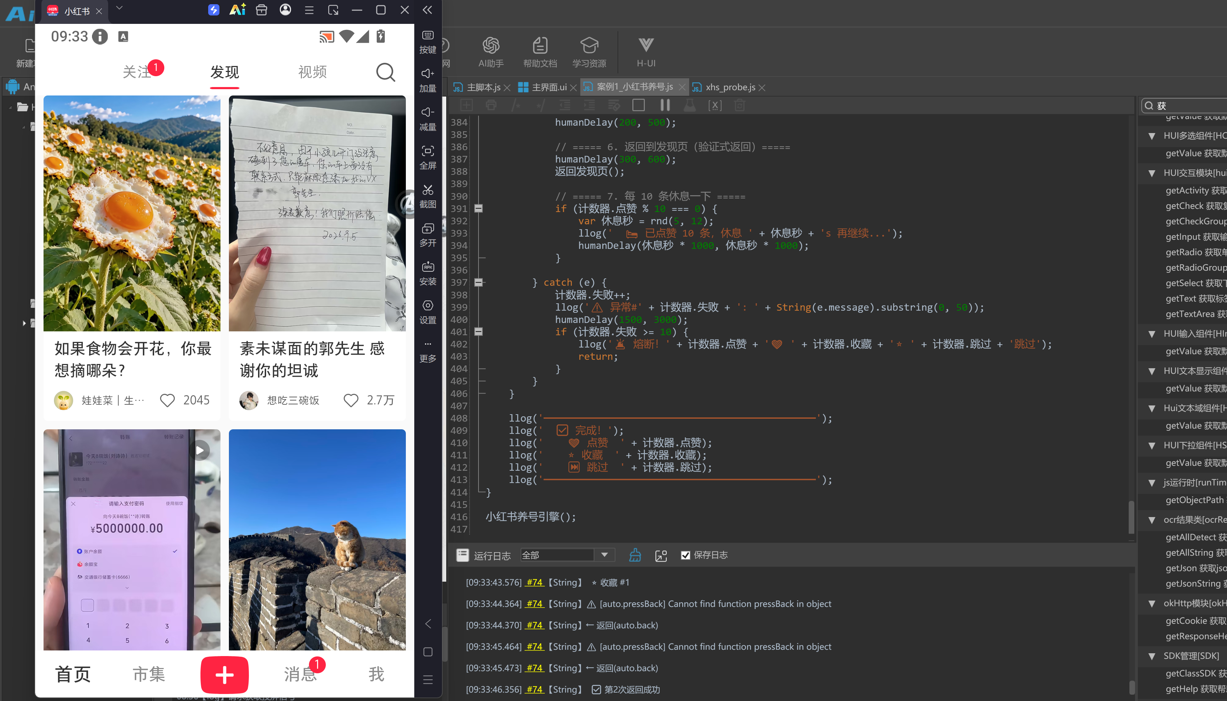This screenshot has width=1227, height=701.
Task: Open the 视频 tab in 小红书
Action: 312,72
